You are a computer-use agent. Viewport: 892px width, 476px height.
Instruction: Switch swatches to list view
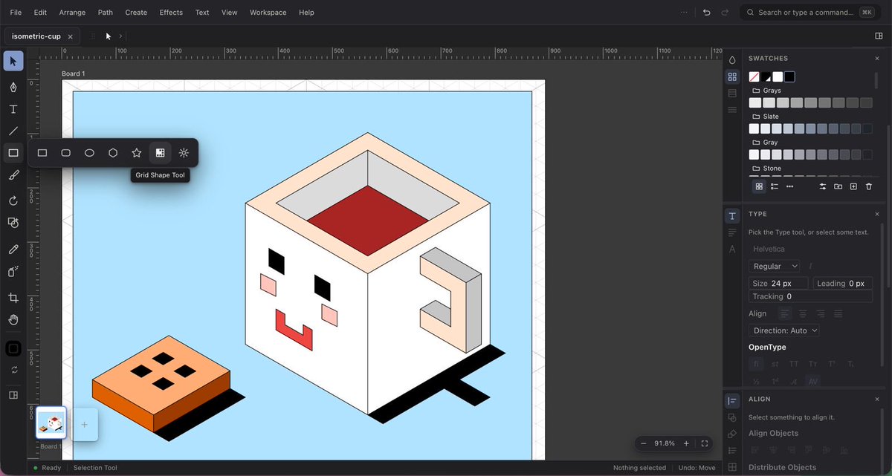click(x=775, y=186)
